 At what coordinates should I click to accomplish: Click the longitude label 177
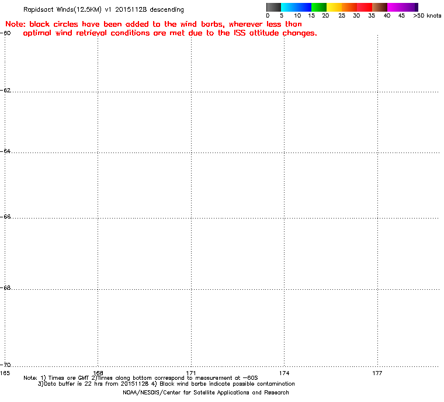point(377,373)
